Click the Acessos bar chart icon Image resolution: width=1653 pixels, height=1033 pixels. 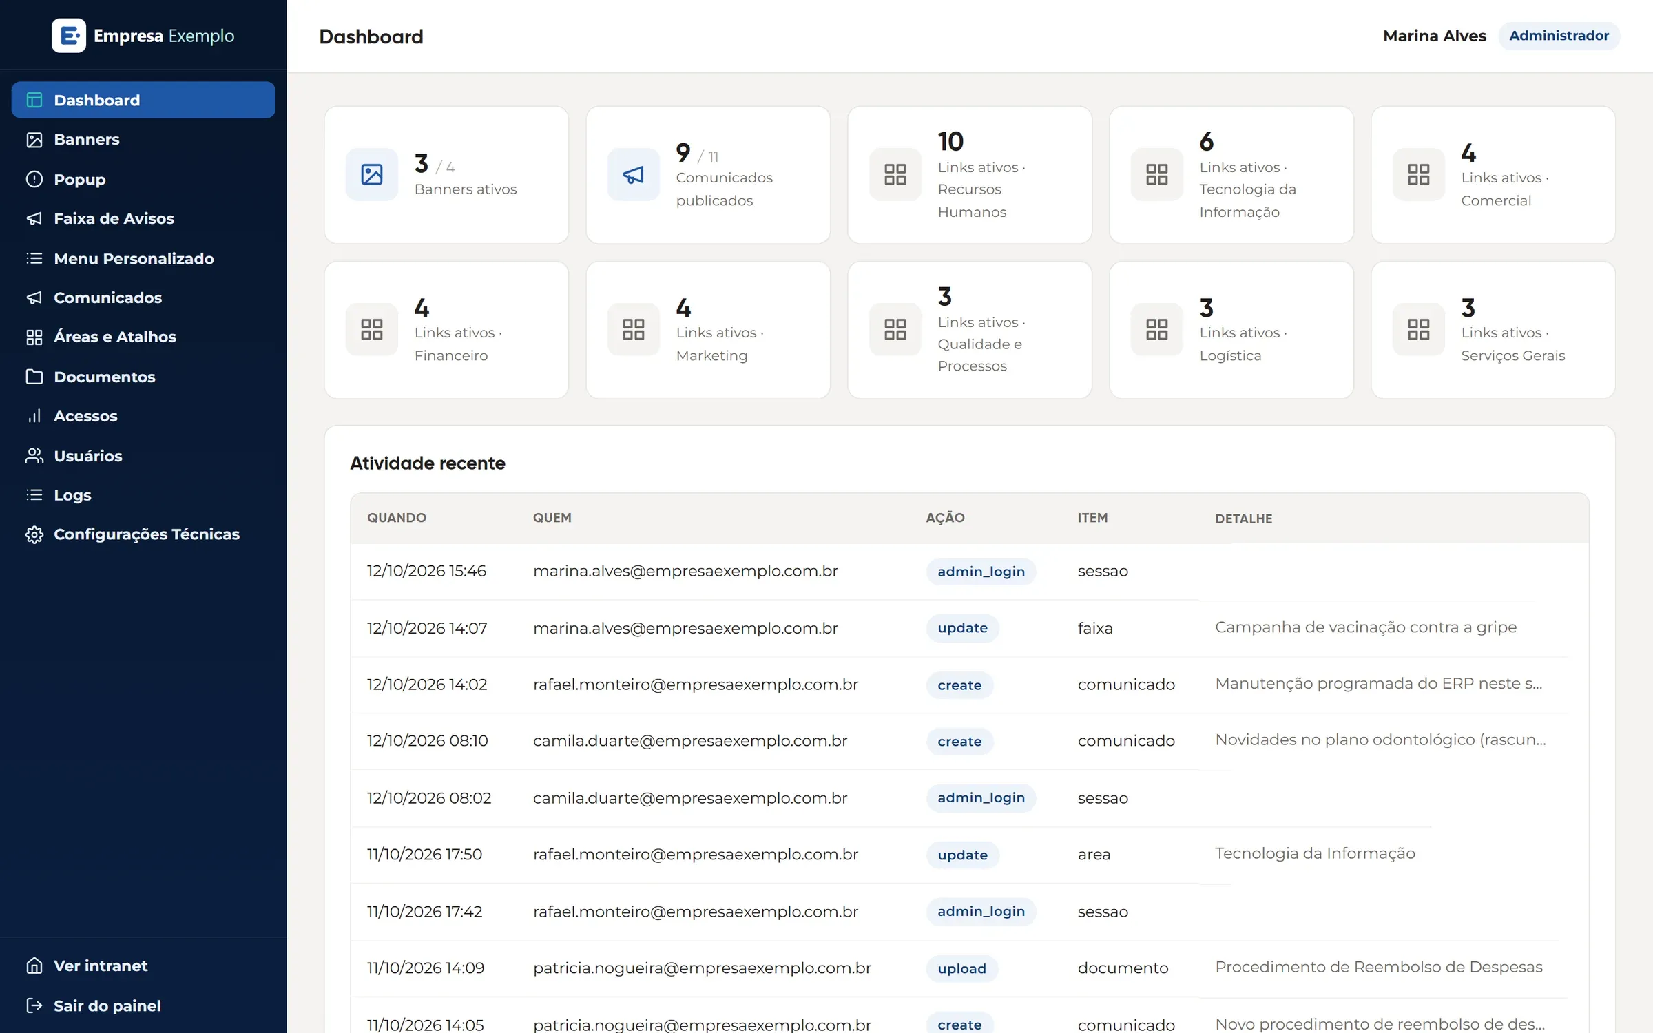[34, 416]
